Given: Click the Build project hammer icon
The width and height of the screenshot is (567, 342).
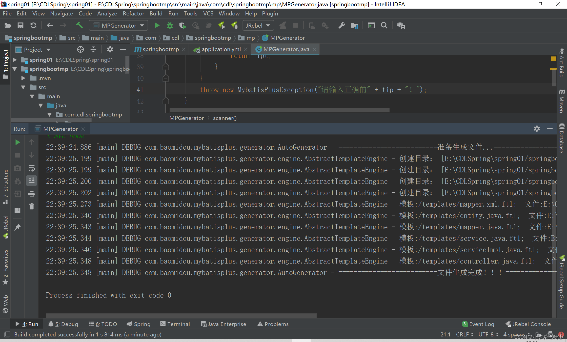Looking at the screenshot, I should tap(79, 25).
